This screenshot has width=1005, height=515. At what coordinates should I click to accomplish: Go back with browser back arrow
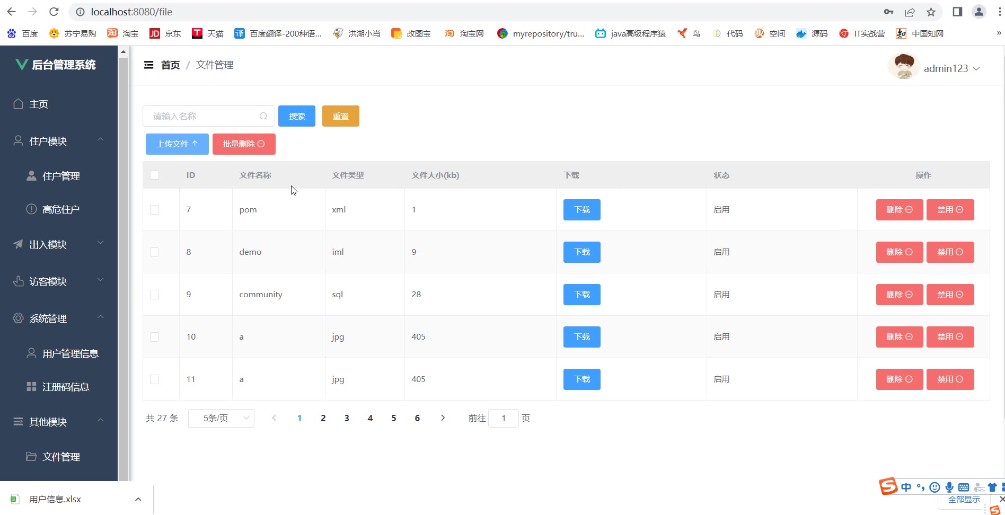pos(12,12)
